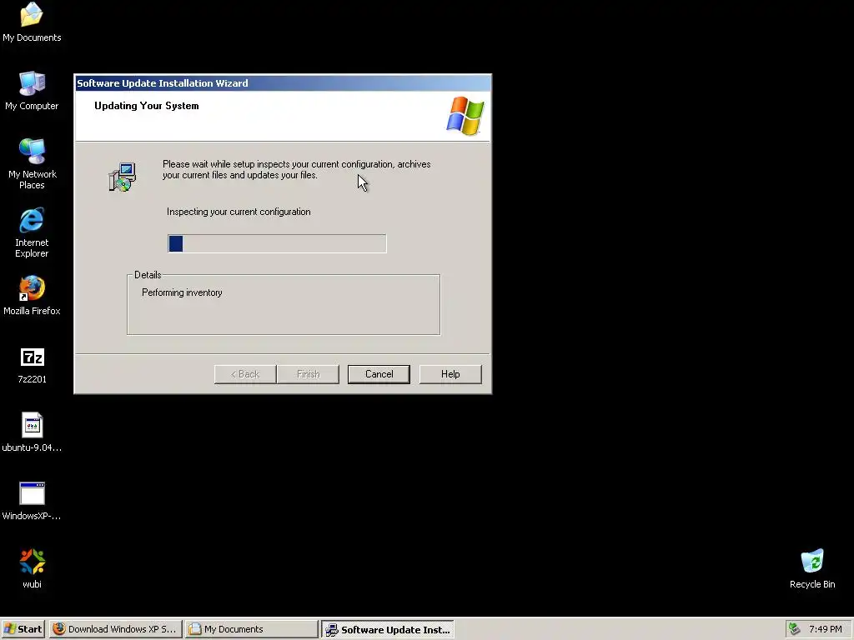
Task: Click the 'Please wait while setup inspects' message
Action: (296, 169)
